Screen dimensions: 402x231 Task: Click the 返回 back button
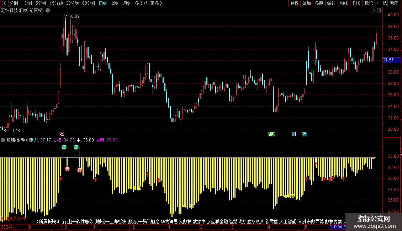pos(394,3)
